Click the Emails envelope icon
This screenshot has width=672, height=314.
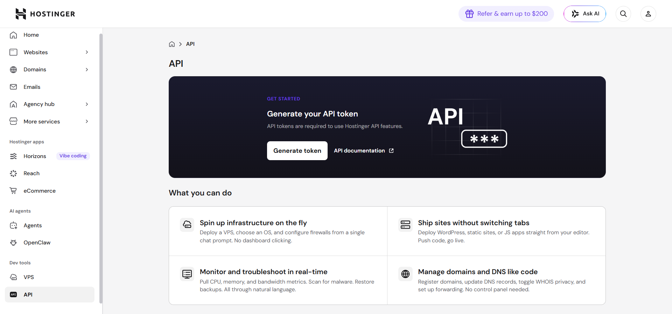point(13,87)
